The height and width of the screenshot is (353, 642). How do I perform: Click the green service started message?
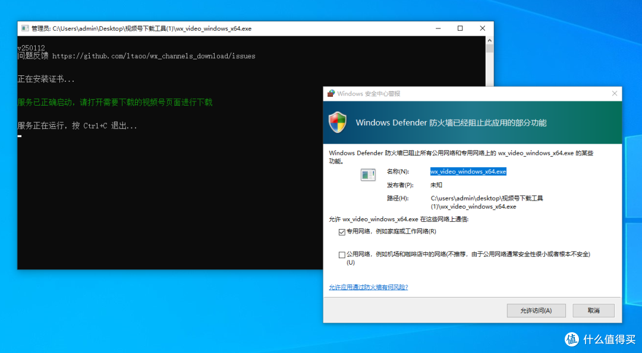click(x=115, y=102)
